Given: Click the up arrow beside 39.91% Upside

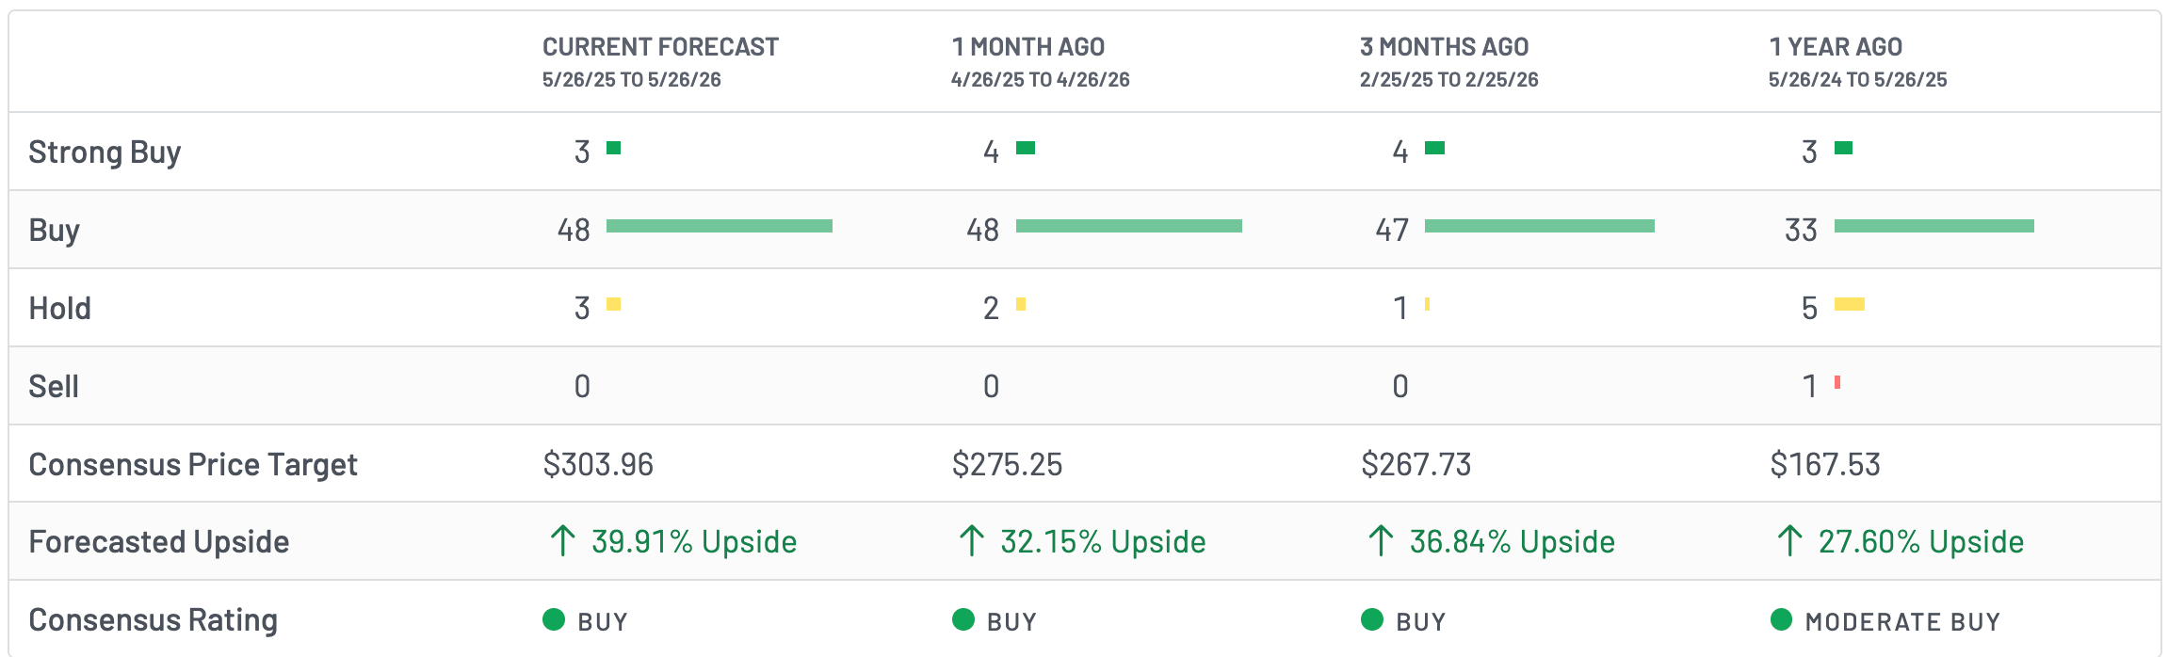Looking at the screenshot, I should pos(562,540).
